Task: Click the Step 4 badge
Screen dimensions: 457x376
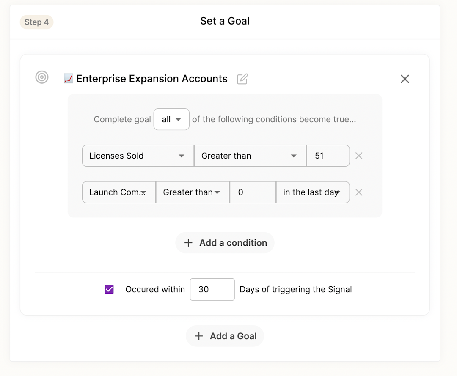Action: coord(36,22)
